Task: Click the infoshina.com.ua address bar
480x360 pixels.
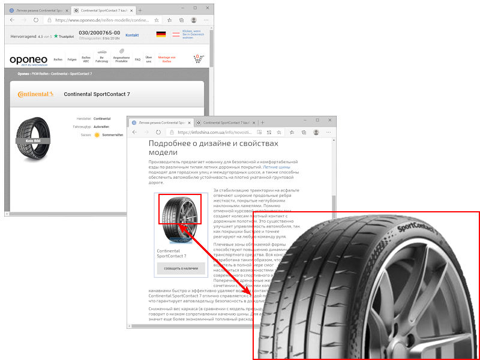Action: click(225, 133)
